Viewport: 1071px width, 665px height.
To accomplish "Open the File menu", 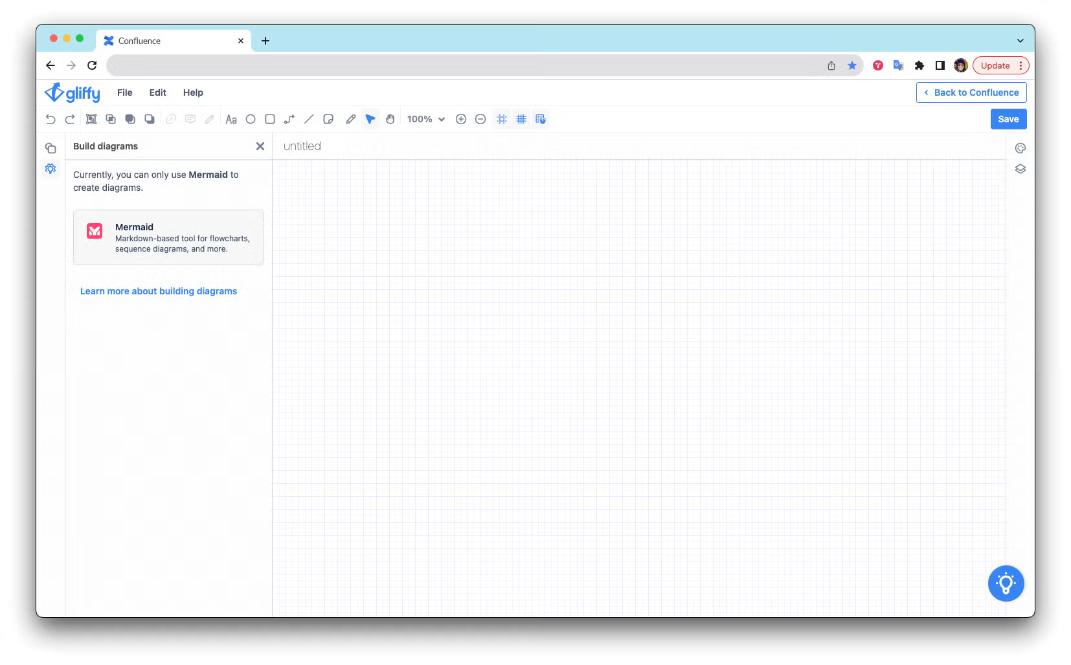I will [x=125, y=93].
